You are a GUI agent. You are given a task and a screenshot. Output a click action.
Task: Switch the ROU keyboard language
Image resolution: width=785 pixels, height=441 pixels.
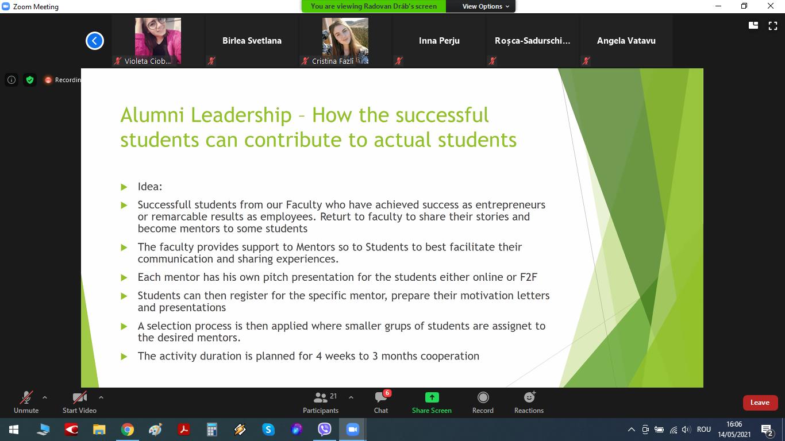tap(703, 430)
